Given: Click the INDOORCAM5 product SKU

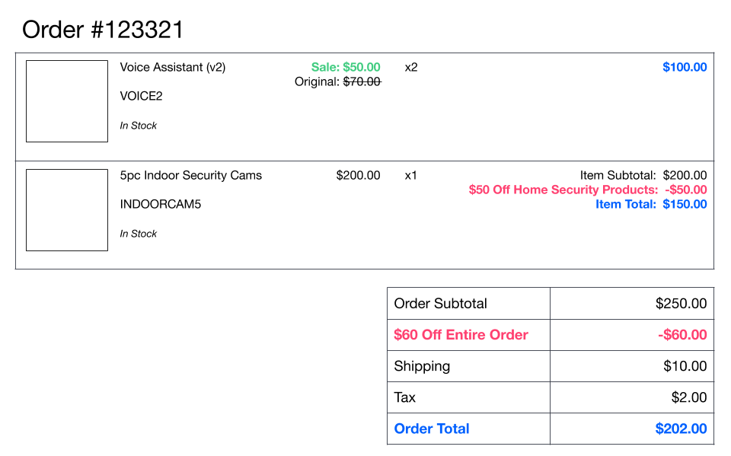Looking at the screenshot, I should tap(161, 205).
